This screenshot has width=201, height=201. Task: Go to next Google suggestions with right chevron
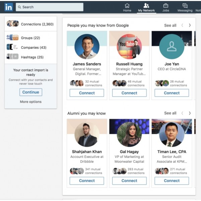click(190, 25)
